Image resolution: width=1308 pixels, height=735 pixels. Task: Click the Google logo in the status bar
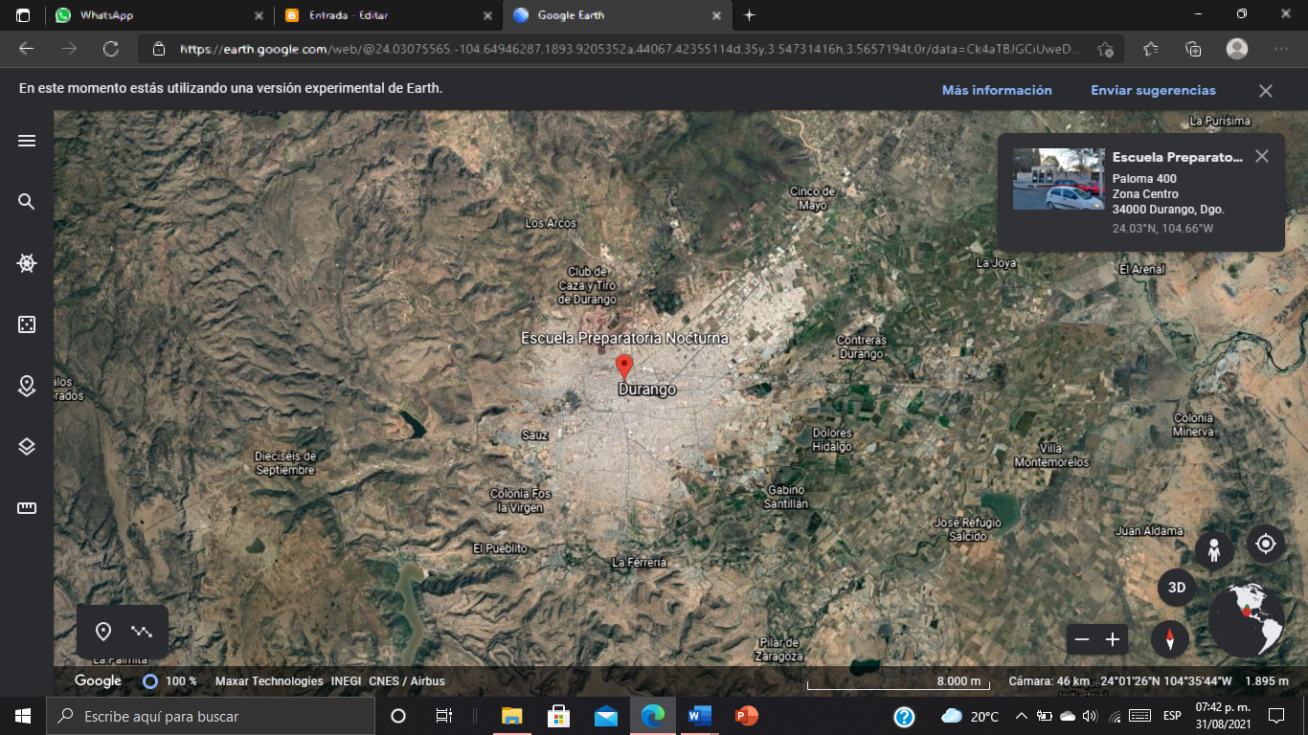tap(99, 680)
